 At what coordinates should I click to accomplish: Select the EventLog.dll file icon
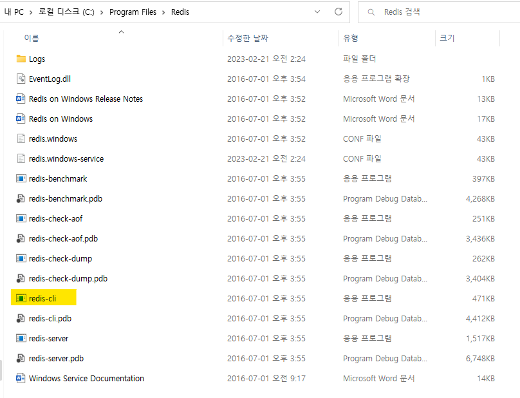pyautogui.click(x=21, y=79)
